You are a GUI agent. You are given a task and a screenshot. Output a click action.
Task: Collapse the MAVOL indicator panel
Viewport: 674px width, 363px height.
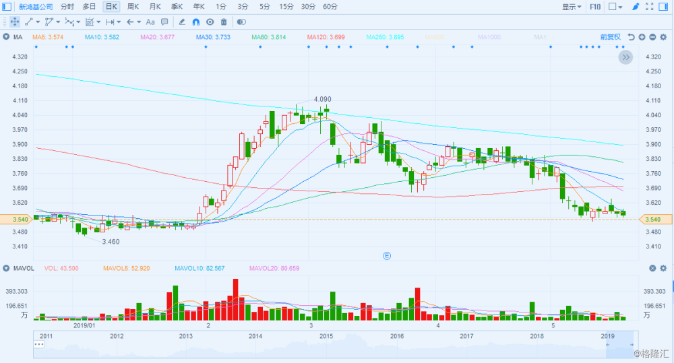(6, 268)
